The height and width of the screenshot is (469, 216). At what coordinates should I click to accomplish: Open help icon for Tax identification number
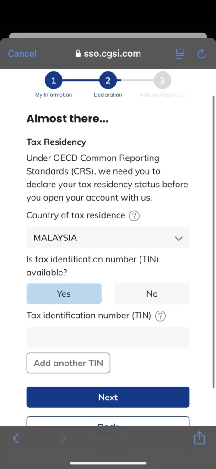click(x=160, y=316)
